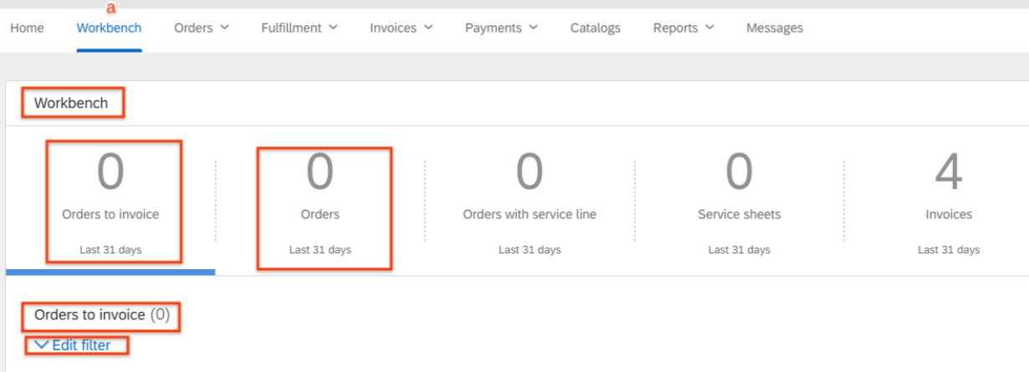Open the Orders menu
Viewport: 1029px width, 372px height.
click(201, 28)
